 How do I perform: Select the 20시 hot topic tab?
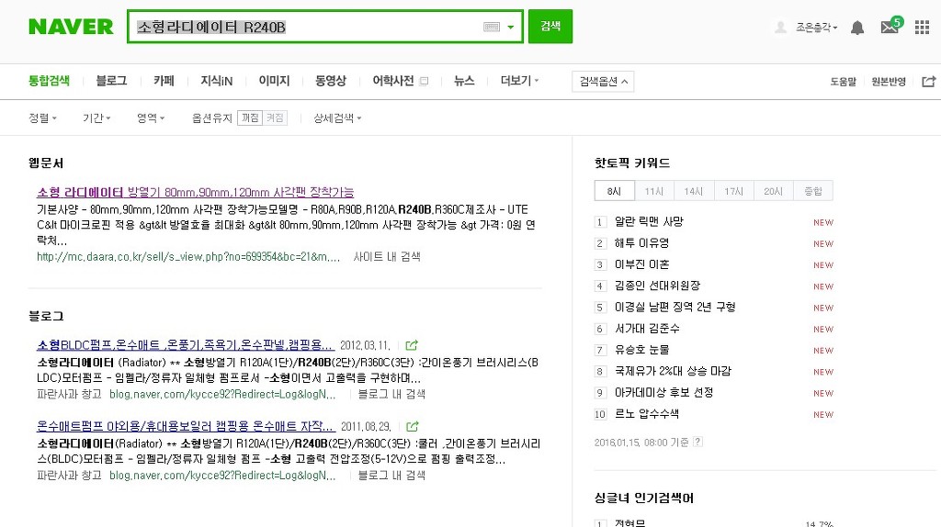click(773, 191)
